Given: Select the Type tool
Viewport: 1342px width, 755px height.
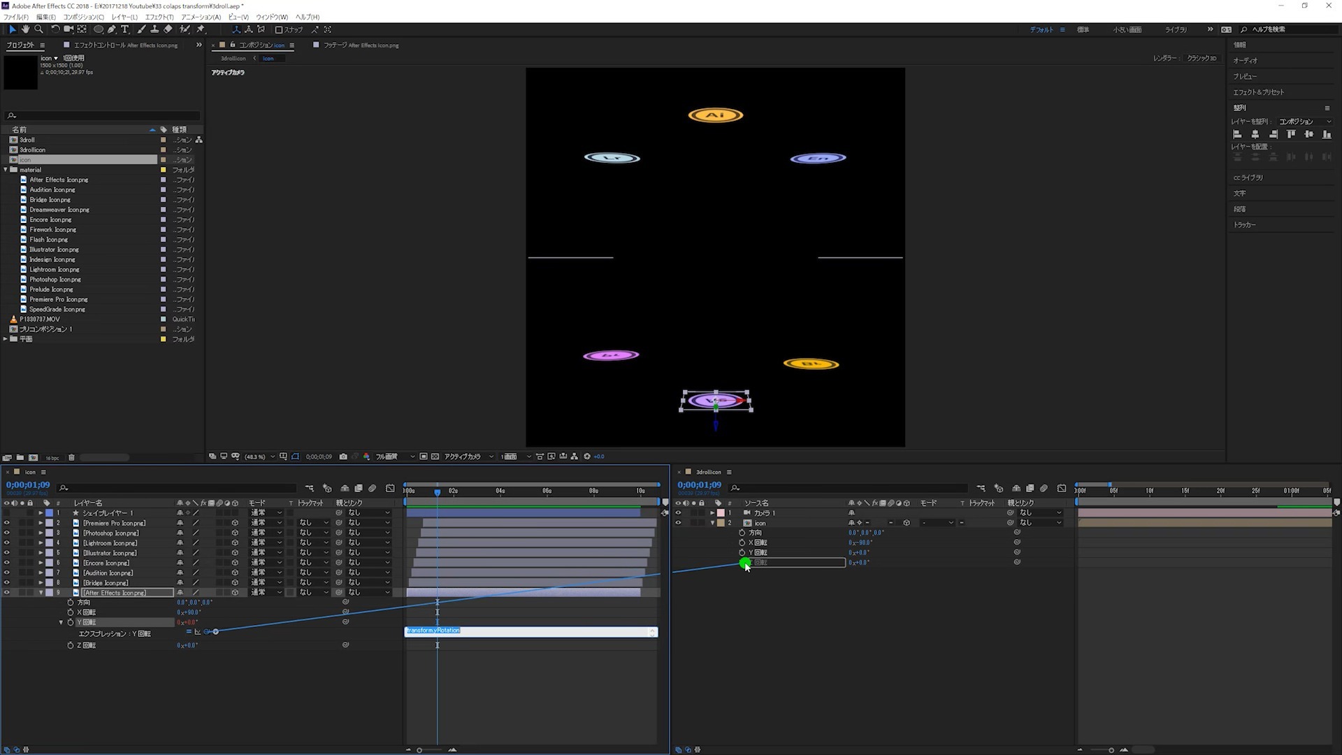Looking at the screenshot, I should (x=125, y=29).
